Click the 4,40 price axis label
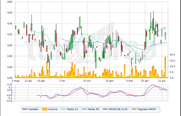This screenshot has width=181, height=116. click(x=10, y=24)
